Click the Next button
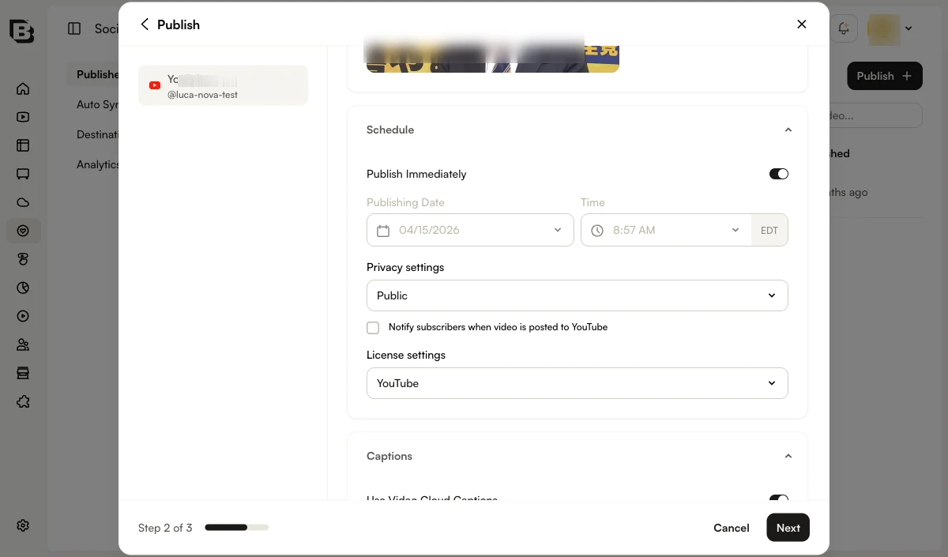This screenshot has width=948, height=557. pos(788,528)
